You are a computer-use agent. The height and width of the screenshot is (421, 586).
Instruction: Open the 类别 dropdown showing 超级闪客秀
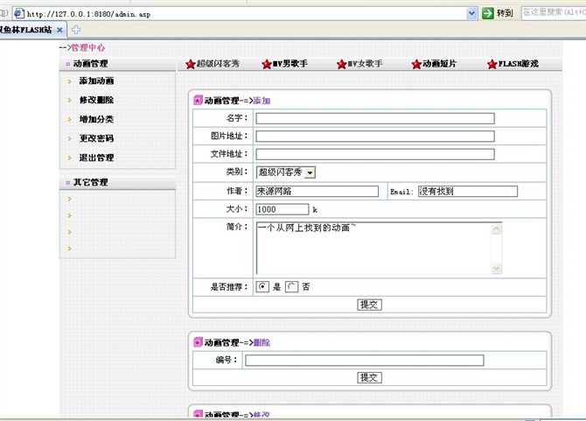point(286,172)
